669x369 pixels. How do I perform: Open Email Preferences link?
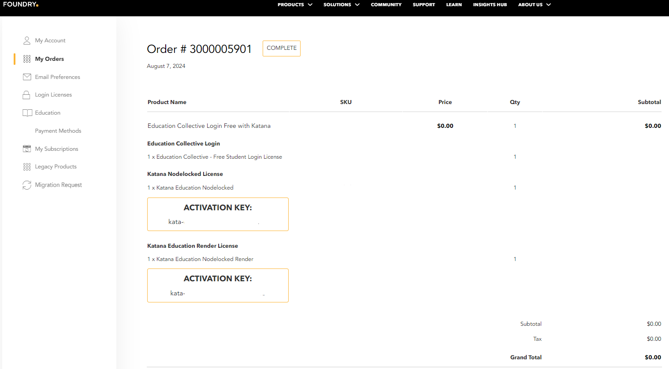click(x=57, y=77)
